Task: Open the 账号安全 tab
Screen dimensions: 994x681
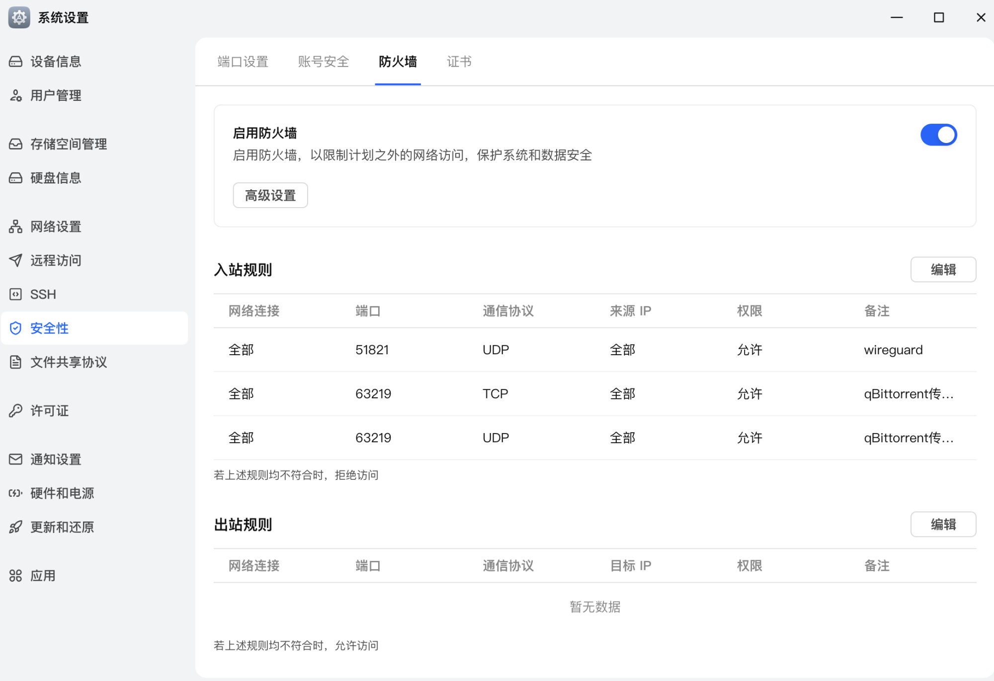Action: coord(323,62)
